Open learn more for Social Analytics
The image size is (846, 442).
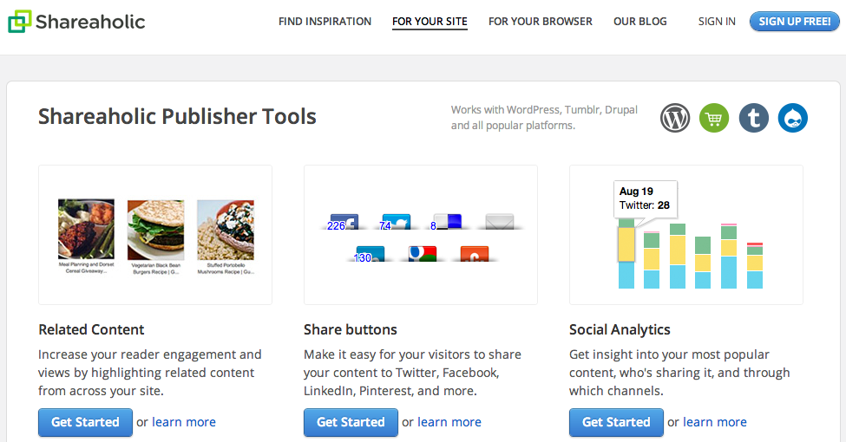click(715, 422)
